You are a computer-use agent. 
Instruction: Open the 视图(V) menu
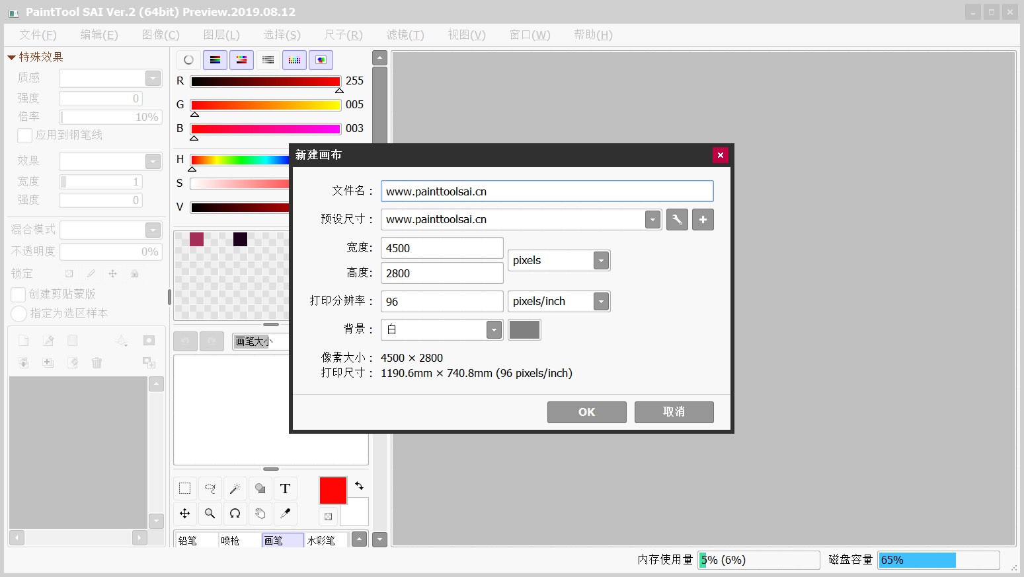[467, 35]
